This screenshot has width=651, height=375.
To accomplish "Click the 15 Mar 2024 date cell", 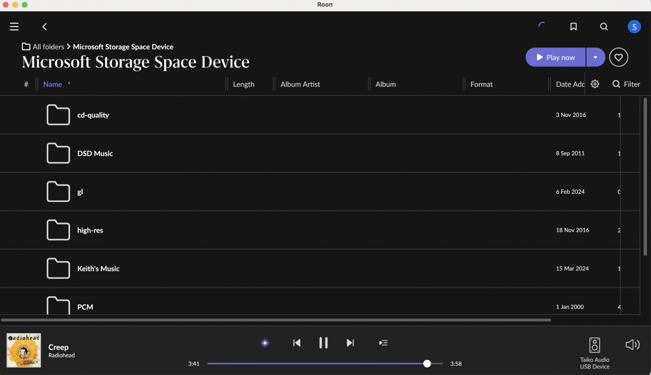I will (x=572, y=269).
